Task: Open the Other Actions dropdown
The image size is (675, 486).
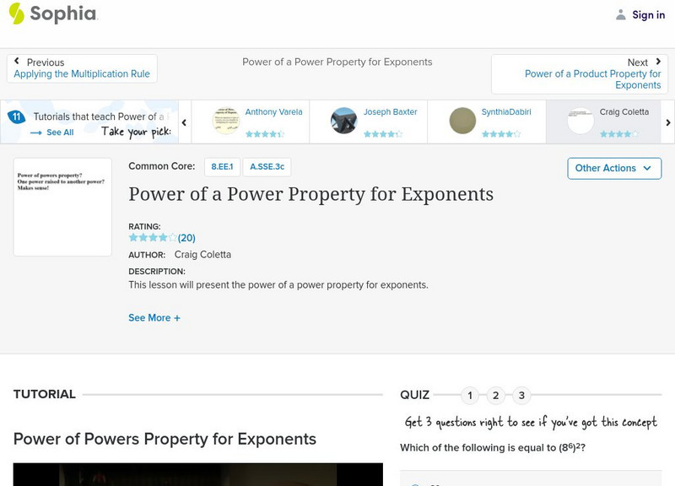Action: pyautogui.click(x=613, y=168)
